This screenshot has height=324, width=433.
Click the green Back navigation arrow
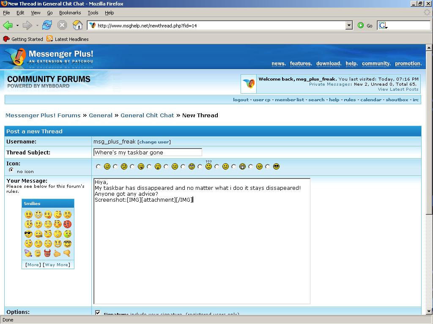pos(8,25)
